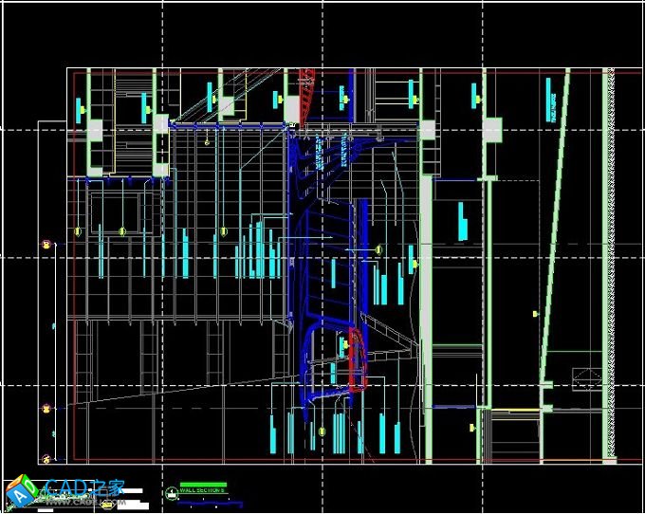
Task: Click the leftmost yellow circle tag in the left bay
Action: [78, 230]
